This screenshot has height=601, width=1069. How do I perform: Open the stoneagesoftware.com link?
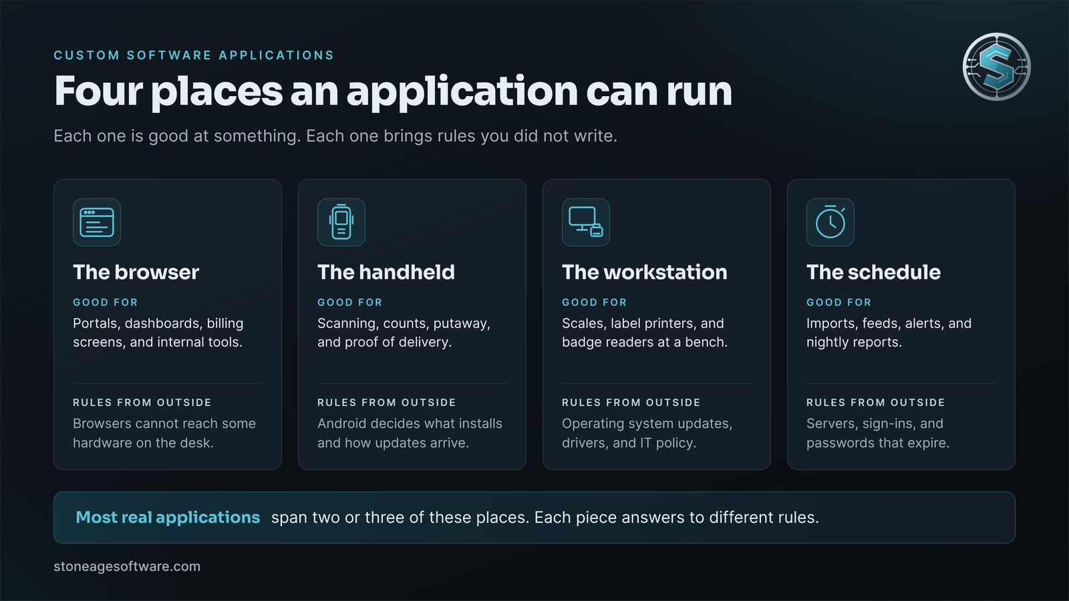click(127, 566)
